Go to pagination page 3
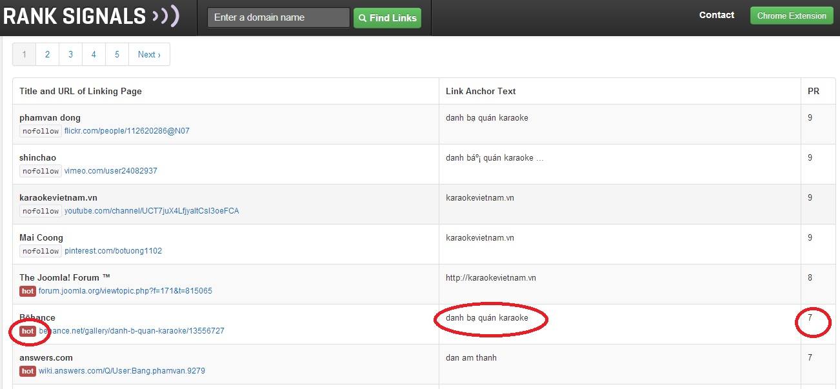The image size is (840, 389). pos(70,55)
